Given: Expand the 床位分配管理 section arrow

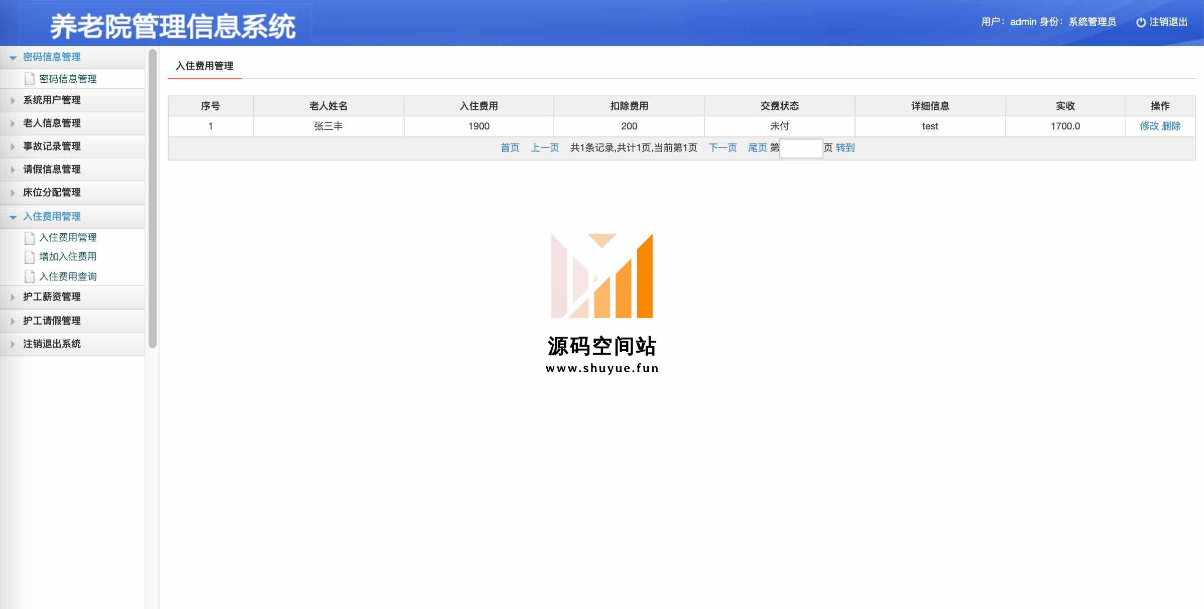Looking at the screenshot, I should coord(13,193).
